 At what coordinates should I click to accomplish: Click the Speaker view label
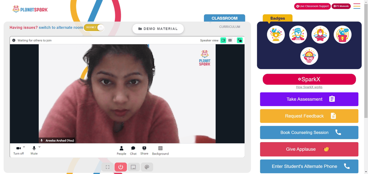[209, 40]
